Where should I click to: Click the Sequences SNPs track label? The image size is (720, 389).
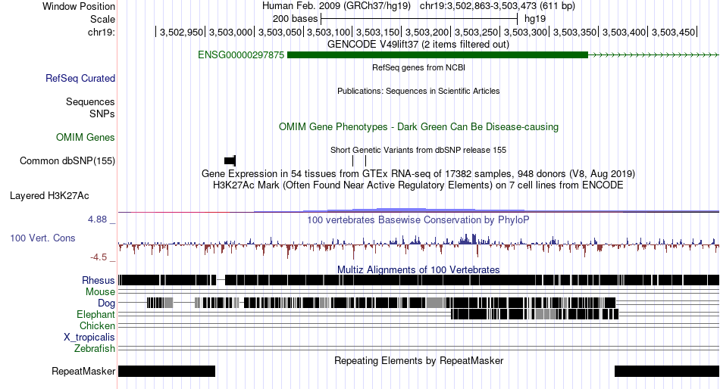(x=90, y=107)
